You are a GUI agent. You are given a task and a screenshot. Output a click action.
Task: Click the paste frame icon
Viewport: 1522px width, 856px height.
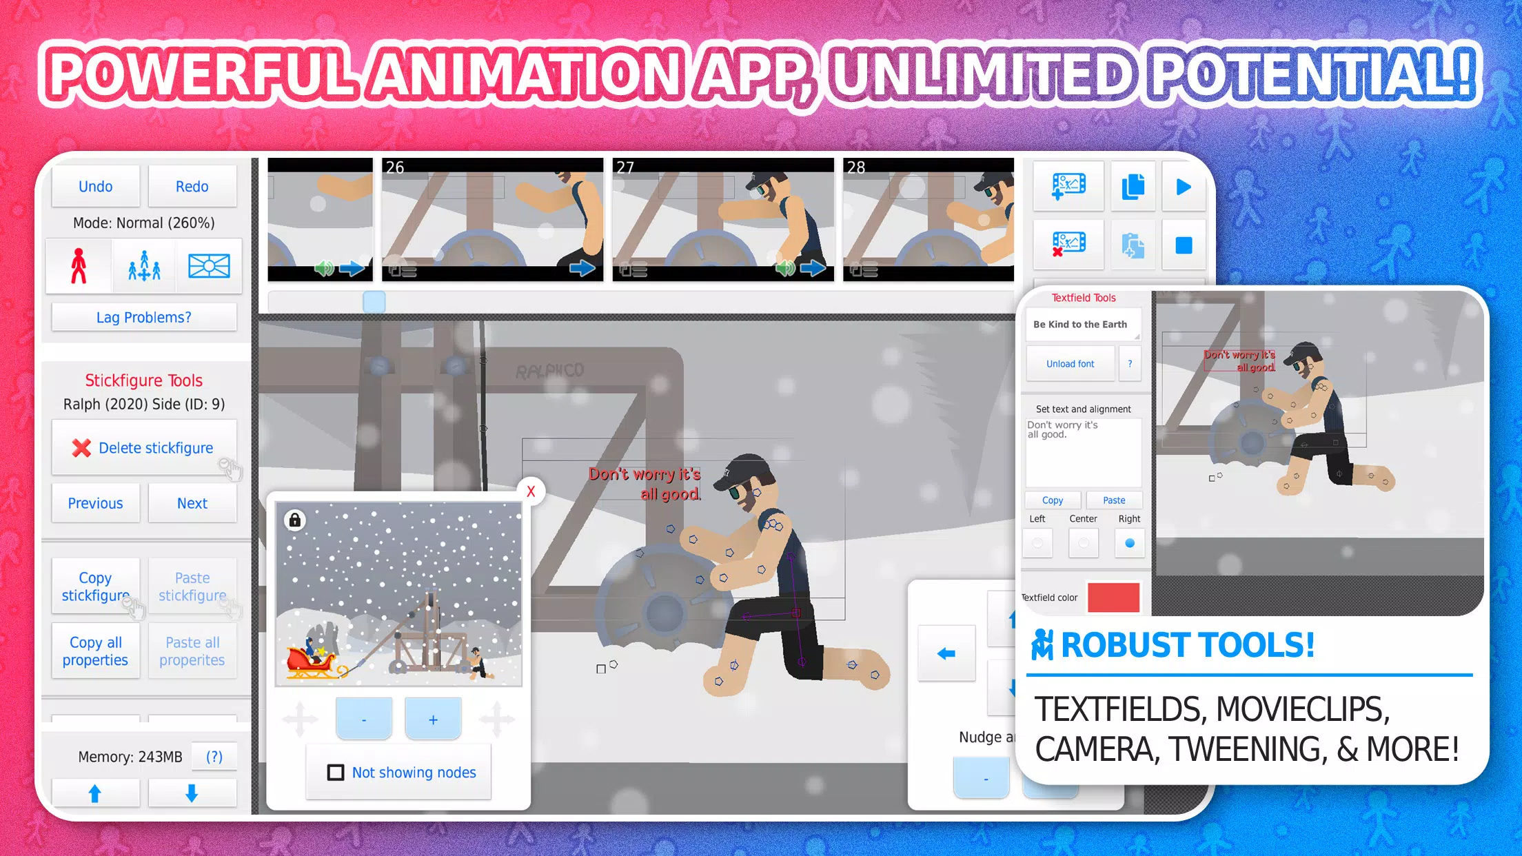click(x=1131, y=245)
